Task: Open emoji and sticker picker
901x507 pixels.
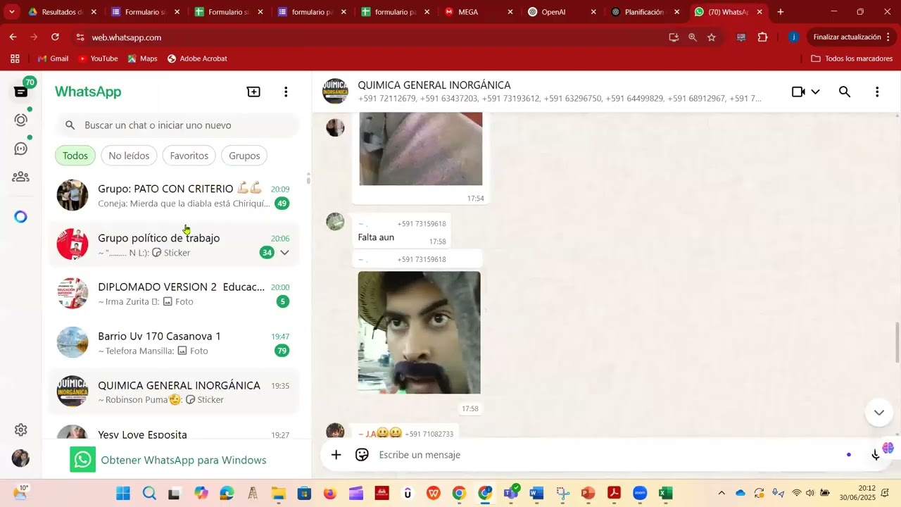Action: tap(362, 455)
